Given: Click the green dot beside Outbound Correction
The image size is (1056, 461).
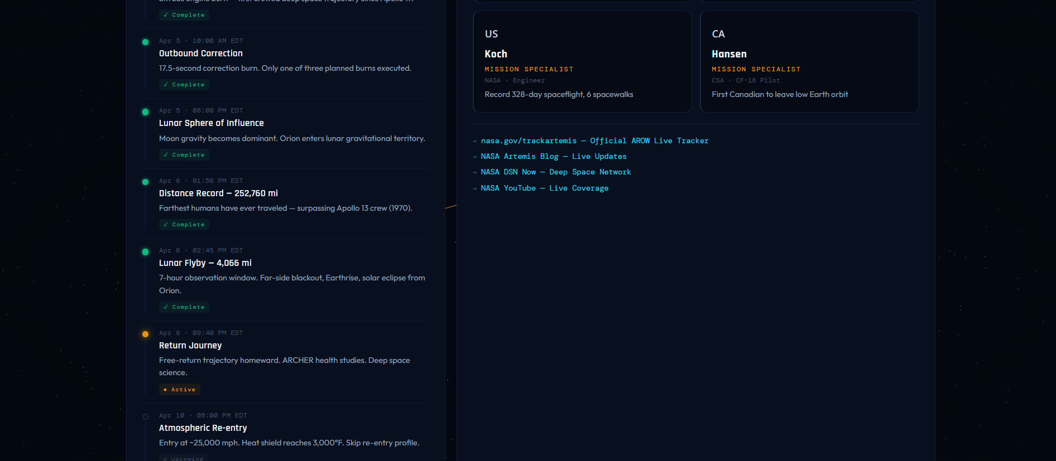Looking at the screenshot, I should point(145,42).
